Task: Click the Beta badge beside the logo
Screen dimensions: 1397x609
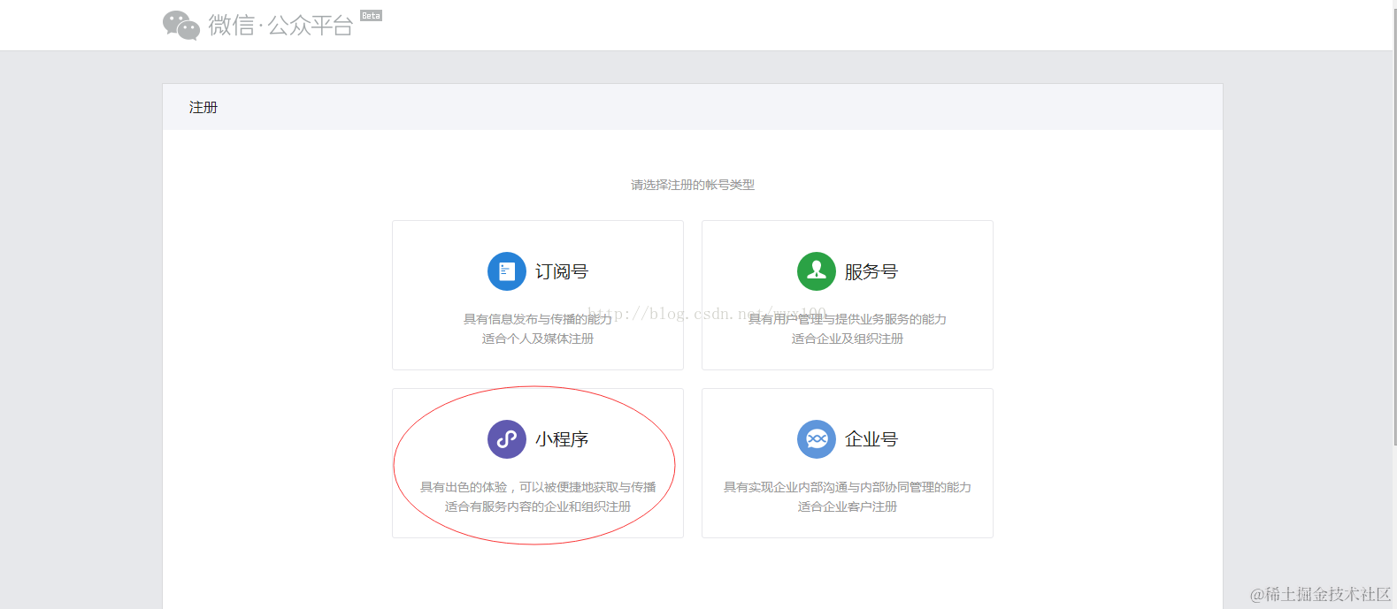Action: point(372,16)
